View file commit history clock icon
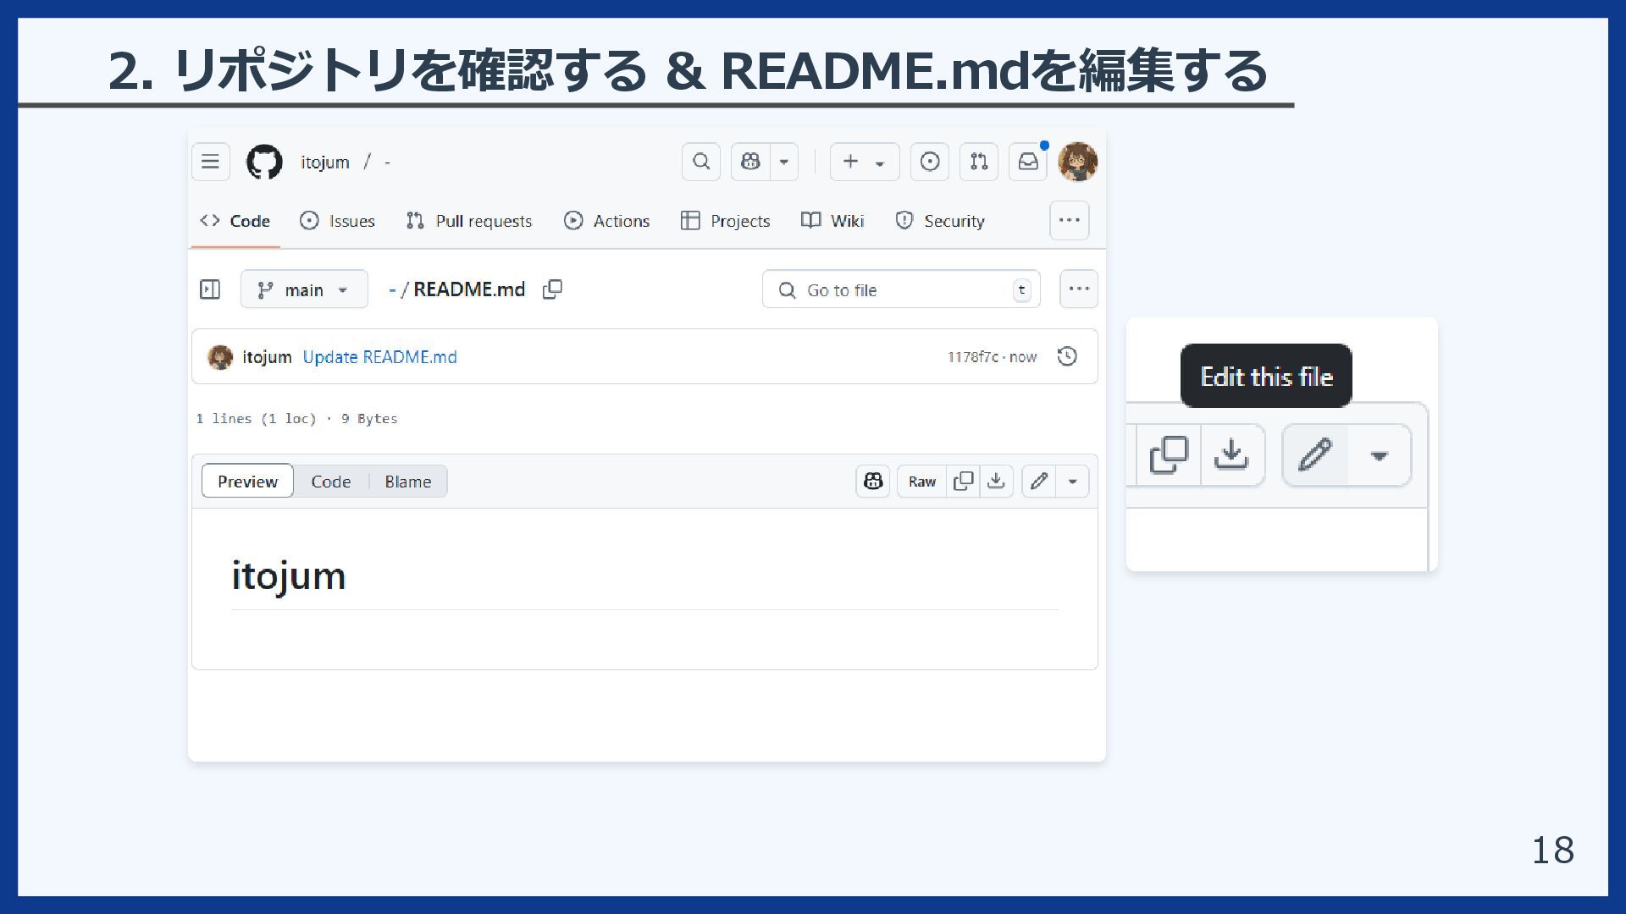The image size is (1626, 914). 1067,356
